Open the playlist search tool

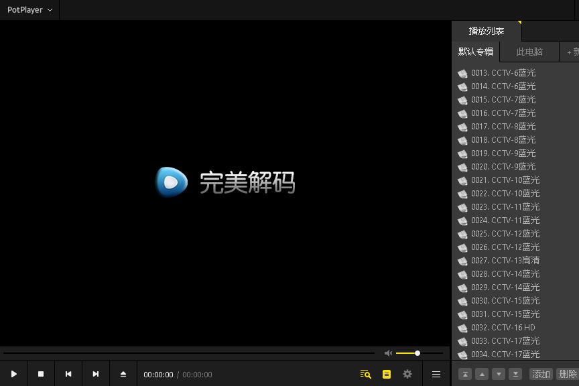pos(365,374)
